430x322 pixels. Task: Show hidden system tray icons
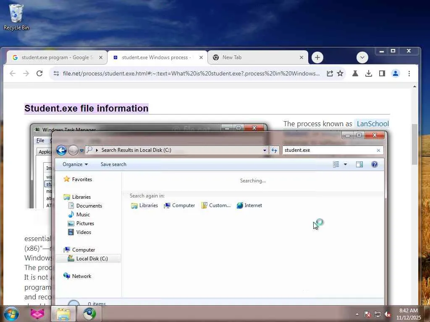(357, 314)
